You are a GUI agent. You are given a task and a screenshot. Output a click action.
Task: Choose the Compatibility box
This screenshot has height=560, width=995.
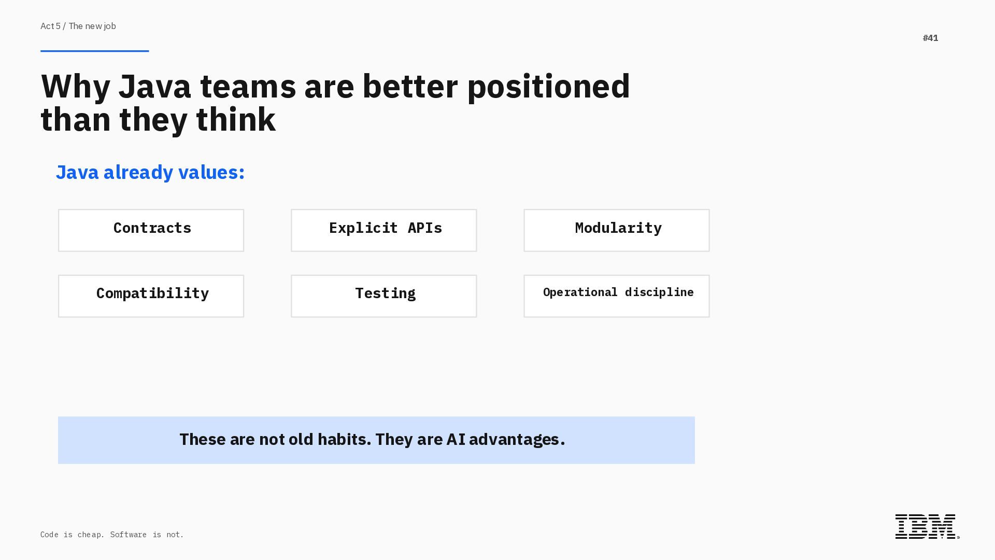(x=151, y=296)
